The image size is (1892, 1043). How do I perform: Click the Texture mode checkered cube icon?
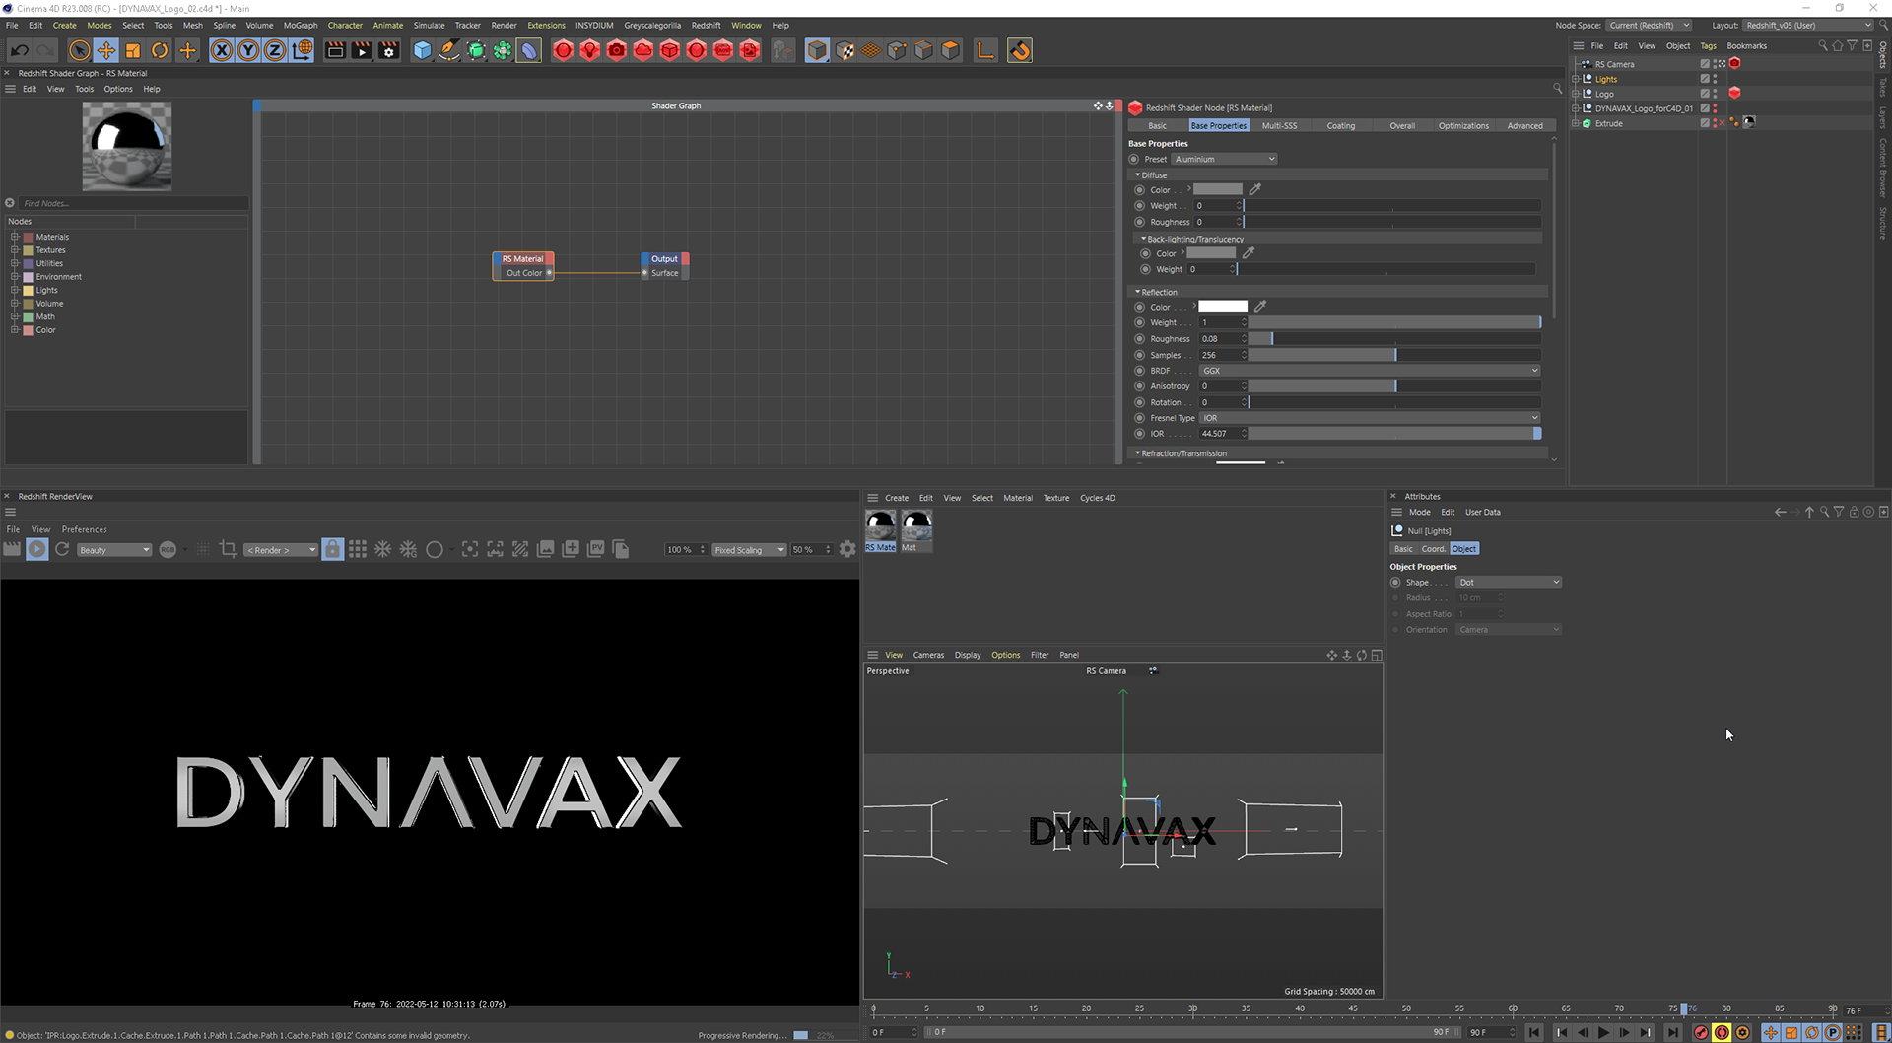coord(845,50)
